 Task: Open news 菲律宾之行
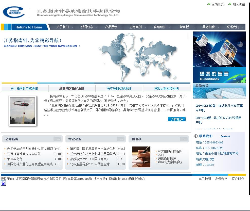point(15,159)
